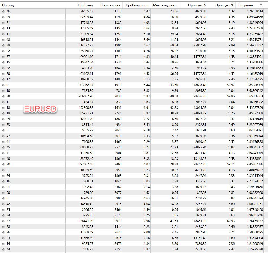Select pass number 44
Viewport: 268px width, 253px height.
(8, 249)
